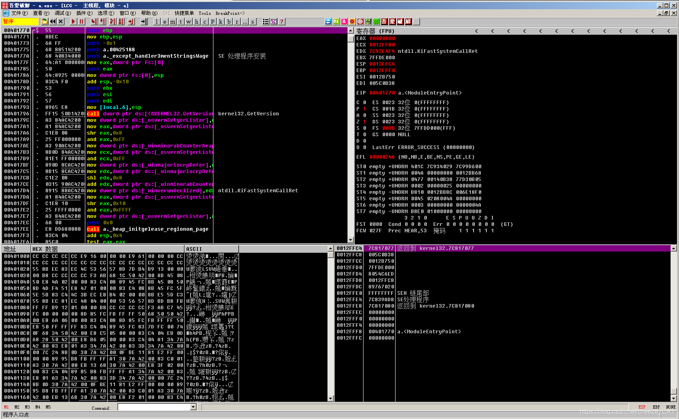Run the program with the red play icon
The height and width of the screenshot is (419, 679).
(74, 22)
